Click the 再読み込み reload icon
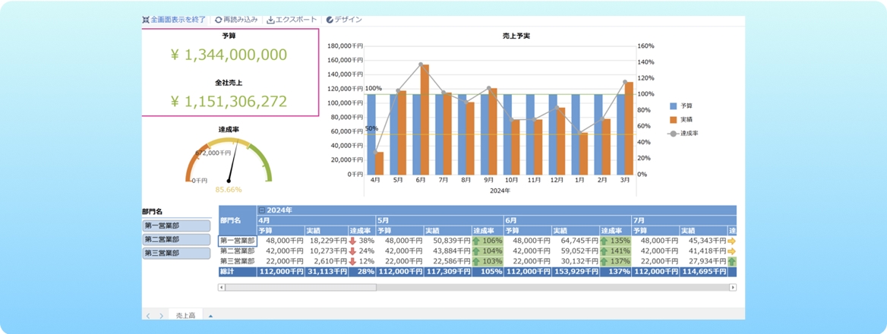The image size is (887, 334). pyautogui.click(x=219, y=20)
